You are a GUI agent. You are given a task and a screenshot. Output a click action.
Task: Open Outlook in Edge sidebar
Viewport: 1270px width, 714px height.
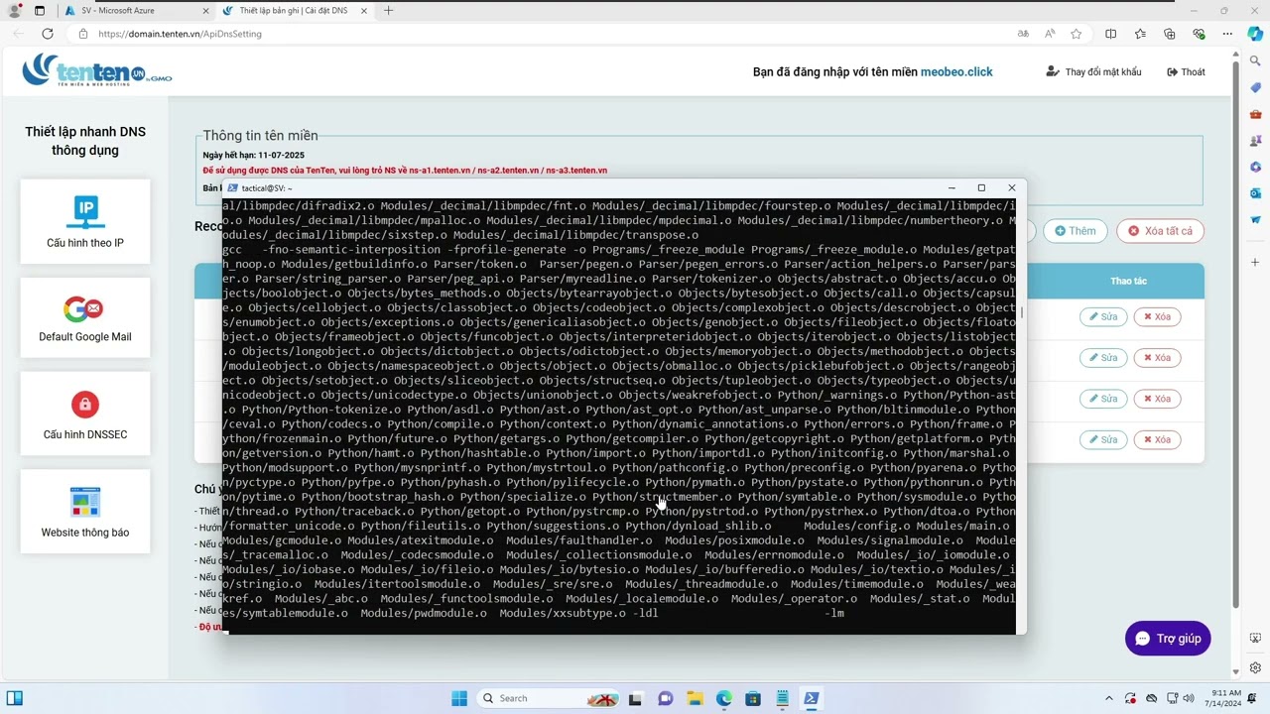[1255, 193]
